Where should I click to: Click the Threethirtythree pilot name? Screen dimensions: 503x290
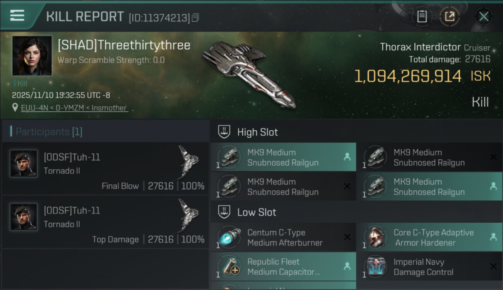pyautogui.click(x=124, y=45)
